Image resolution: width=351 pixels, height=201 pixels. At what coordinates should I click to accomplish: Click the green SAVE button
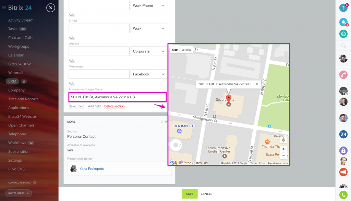(x=190, y=194)
